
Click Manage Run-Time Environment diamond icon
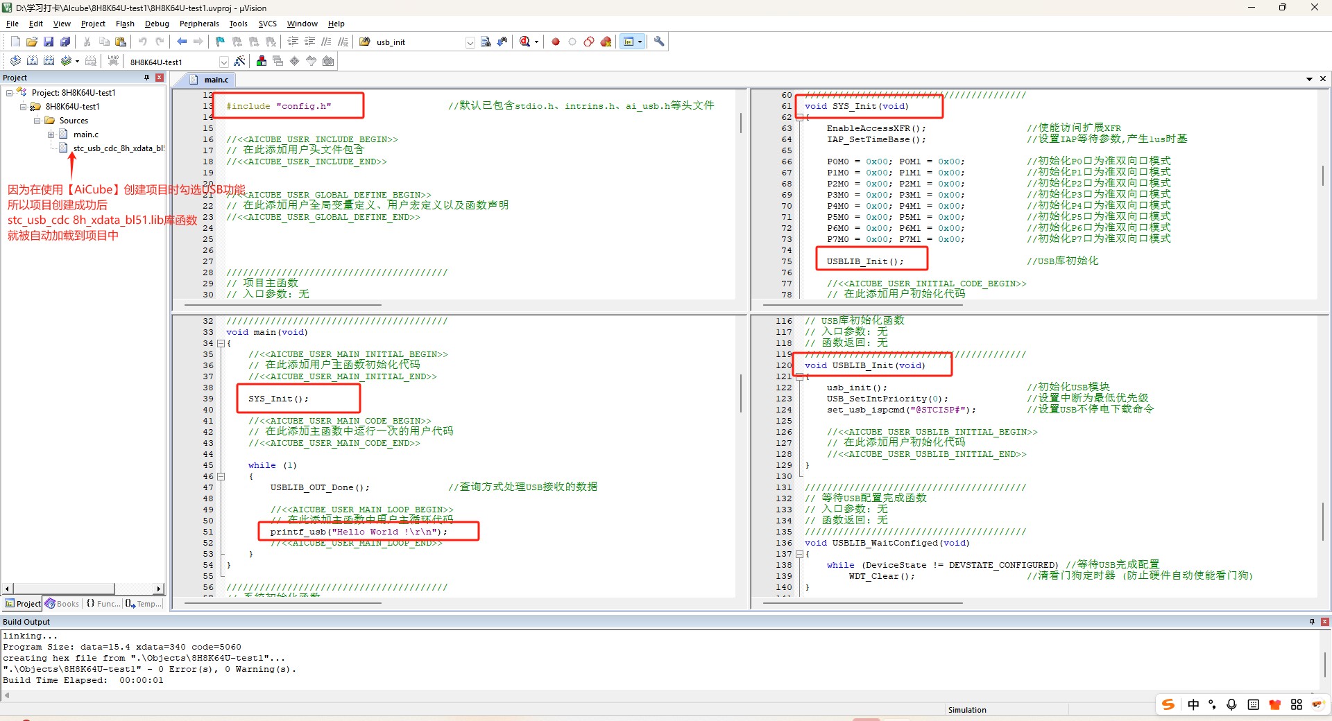point(295,61)
